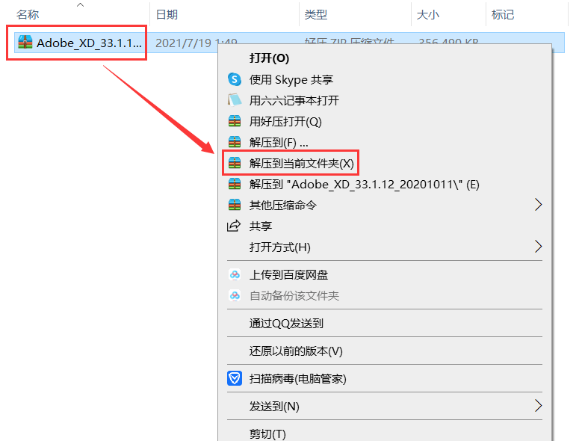The width and height of the screenshot is (582, 441).
Task: Click the Adobe_XD zip file icon
Action: (x=25, y=43)
